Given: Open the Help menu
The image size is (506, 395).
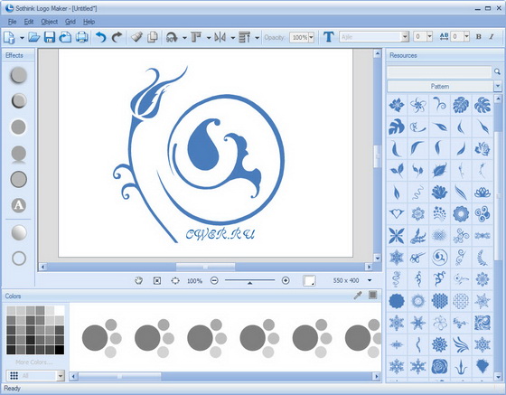Looking at the screenshot, I should point(89,22).
